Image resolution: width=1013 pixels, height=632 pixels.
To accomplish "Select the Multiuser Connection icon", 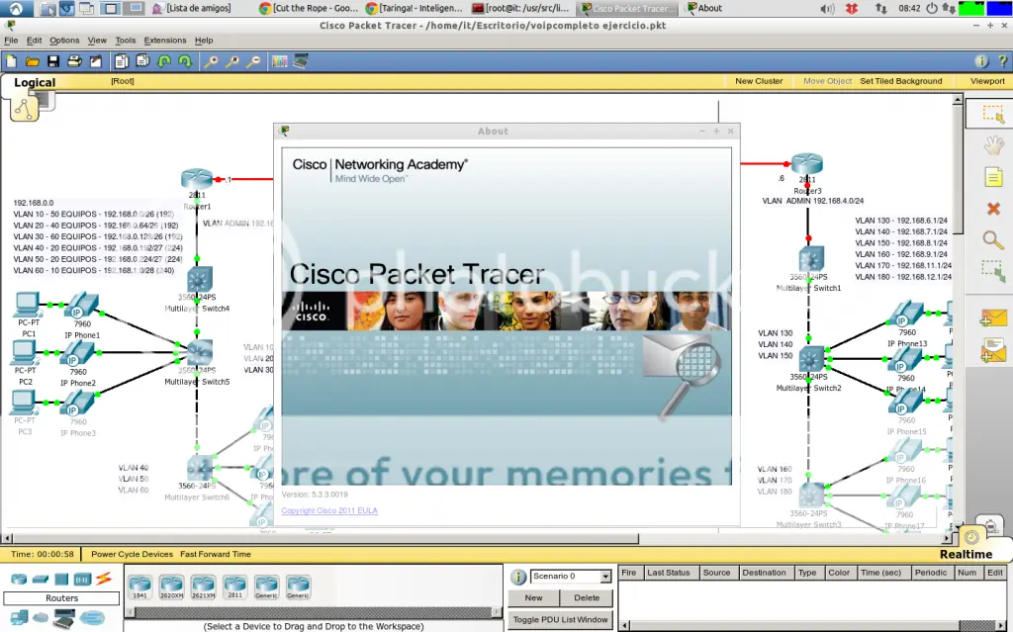I will click(92, 617).
